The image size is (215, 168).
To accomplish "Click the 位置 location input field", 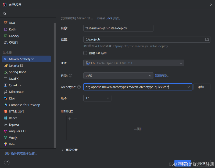I will 147,39.
